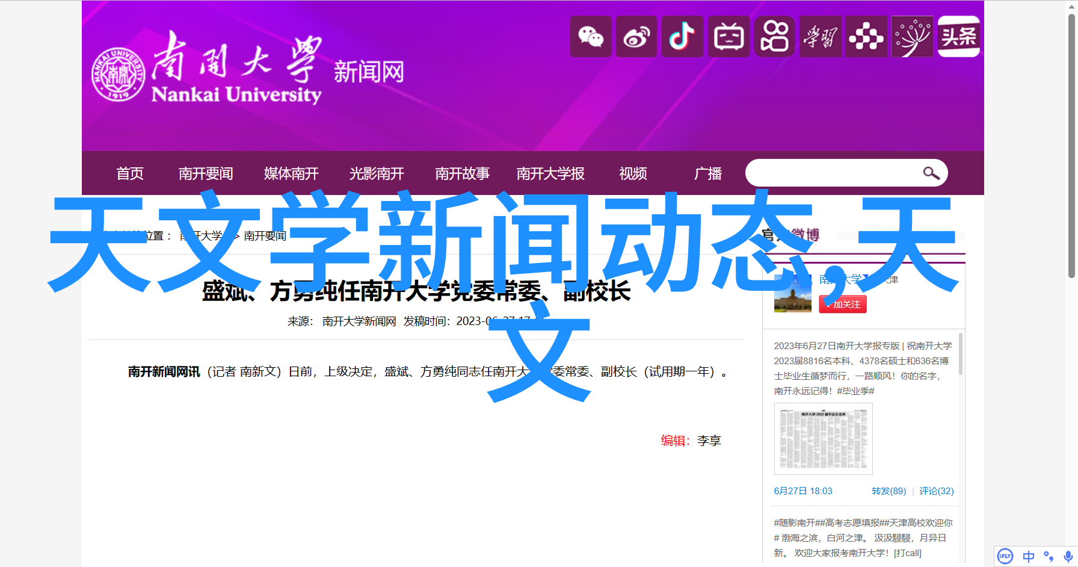Viewport: 1078px width, 567px height.
Task: Open the WeChat icon in the header
Action: coord(591,37)
